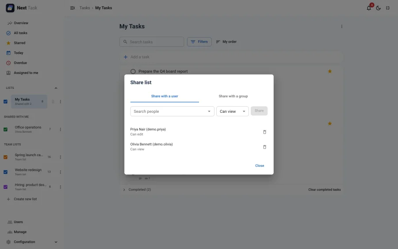This screenshot has height=249, width=398.
Task: Click the fullscreen exit icon
Action: tap(387, 8)
